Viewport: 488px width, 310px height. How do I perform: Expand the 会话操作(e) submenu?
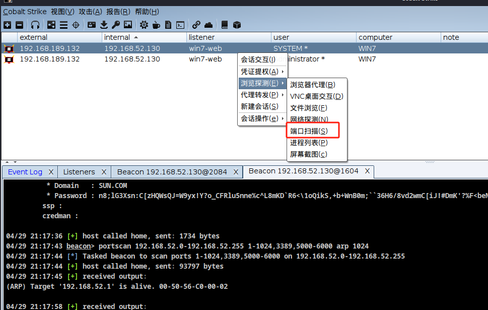[x=261, y=118]
